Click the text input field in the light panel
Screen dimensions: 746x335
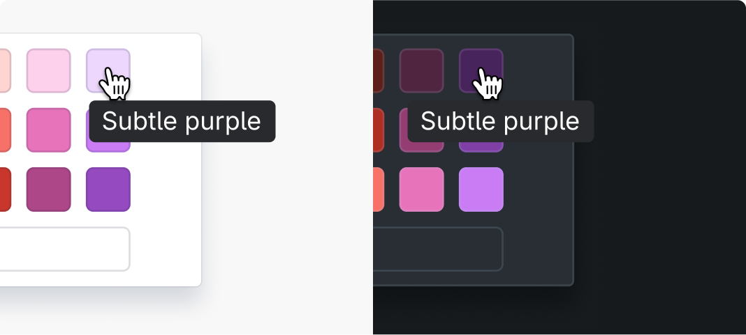click(64, 249)
